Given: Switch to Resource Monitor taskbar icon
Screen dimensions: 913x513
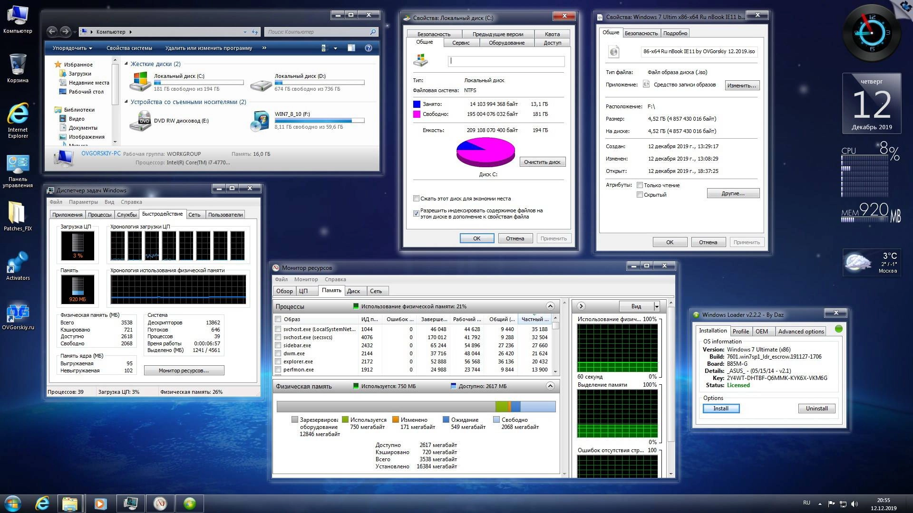Looking at the screenshot, I should [x=160, y=503].
